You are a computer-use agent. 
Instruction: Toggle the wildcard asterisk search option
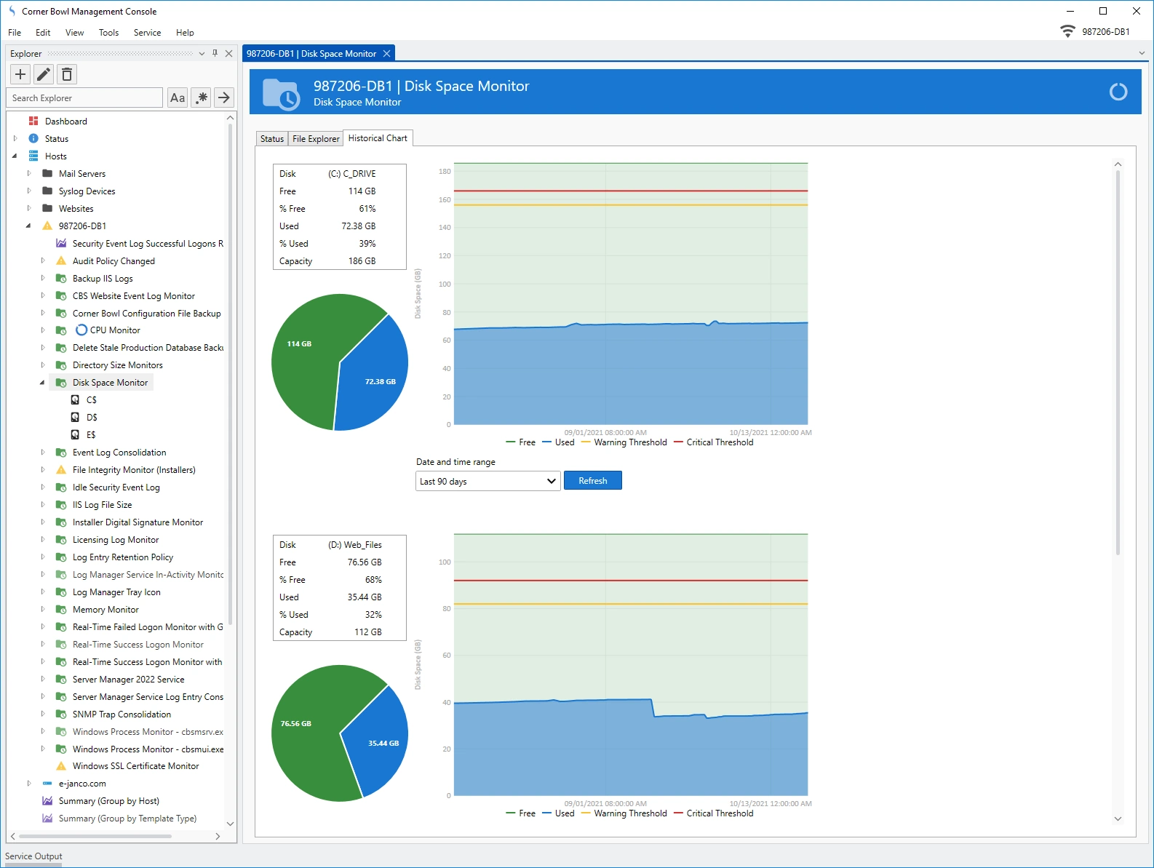202,97
